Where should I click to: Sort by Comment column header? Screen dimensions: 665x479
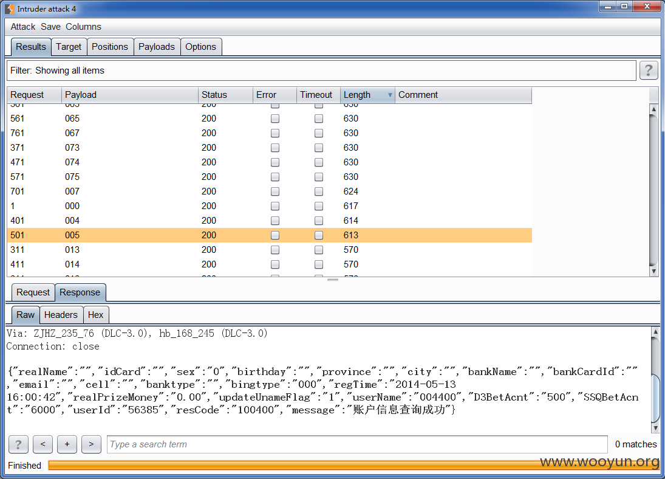coord(463,95)
